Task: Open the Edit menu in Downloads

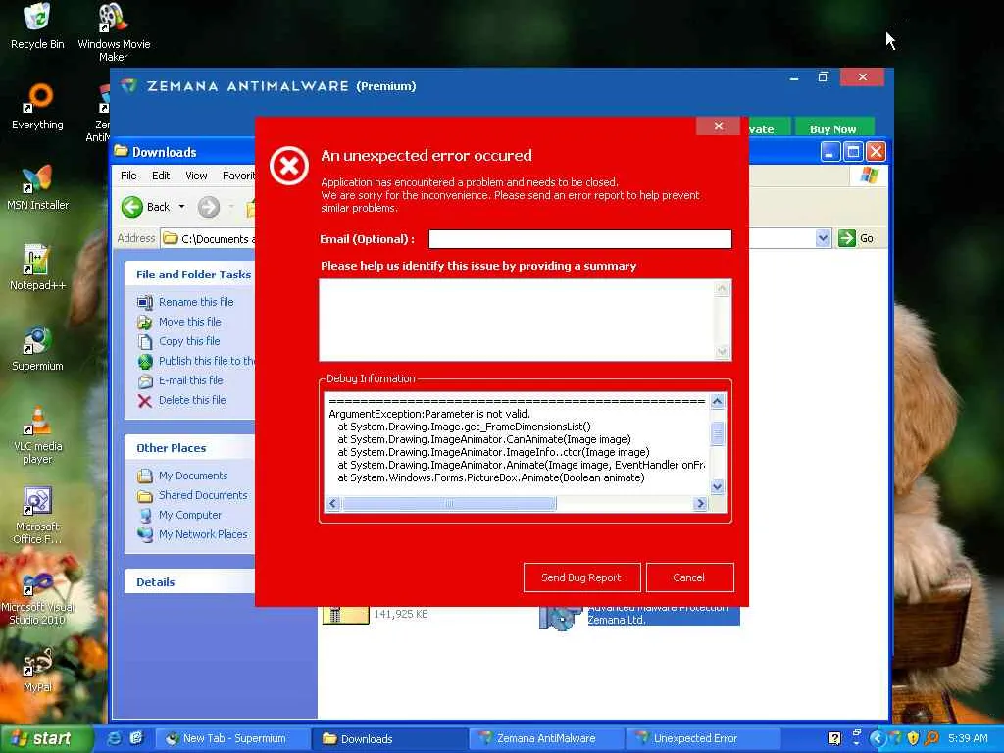Action: pyautogui.click(x=161, y=176)
